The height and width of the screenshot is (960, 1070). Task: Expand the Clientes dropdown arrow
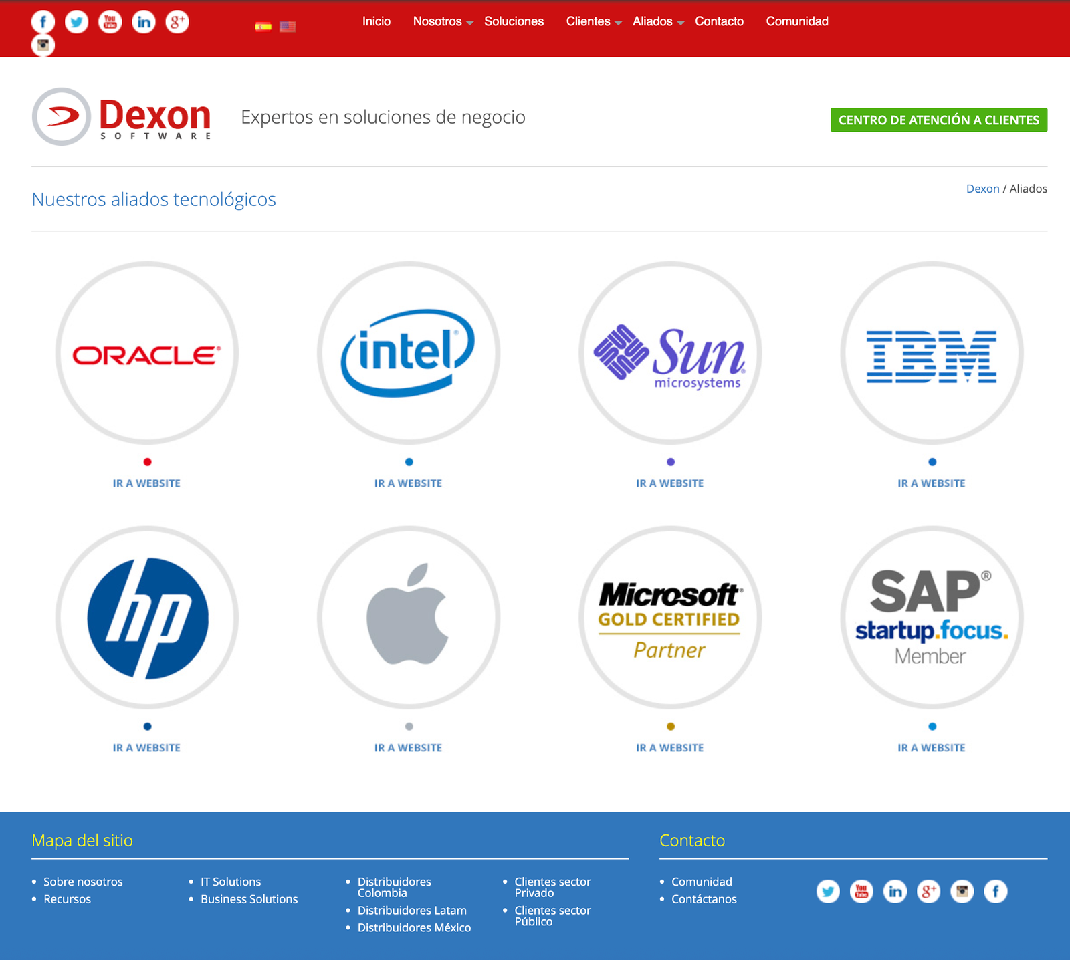[619, 23]
